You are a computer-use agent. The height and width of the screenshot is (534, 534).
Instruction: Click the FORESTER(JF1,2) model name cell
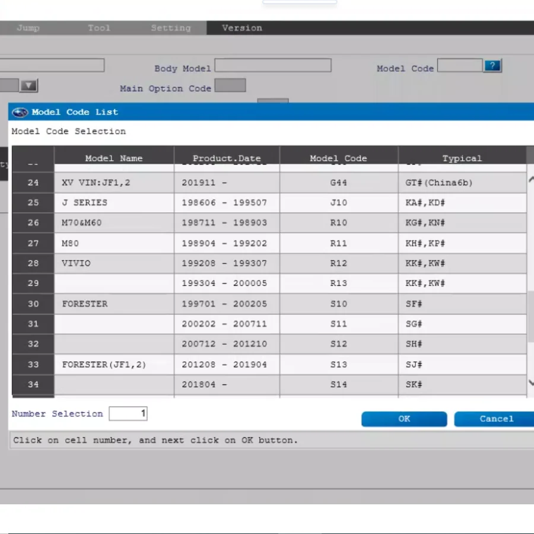coord(114,364)
